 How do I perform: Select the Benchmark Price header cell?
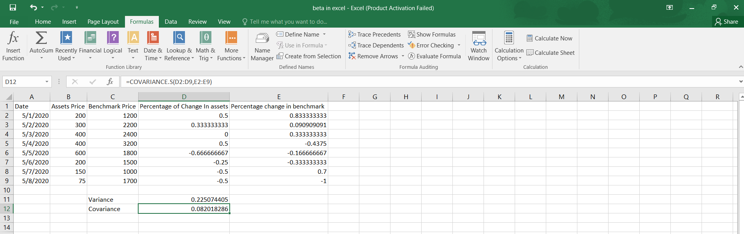[113, 106]
